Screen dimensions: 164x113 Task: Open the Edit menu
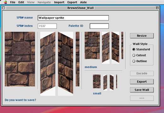(x=21, y=2)
